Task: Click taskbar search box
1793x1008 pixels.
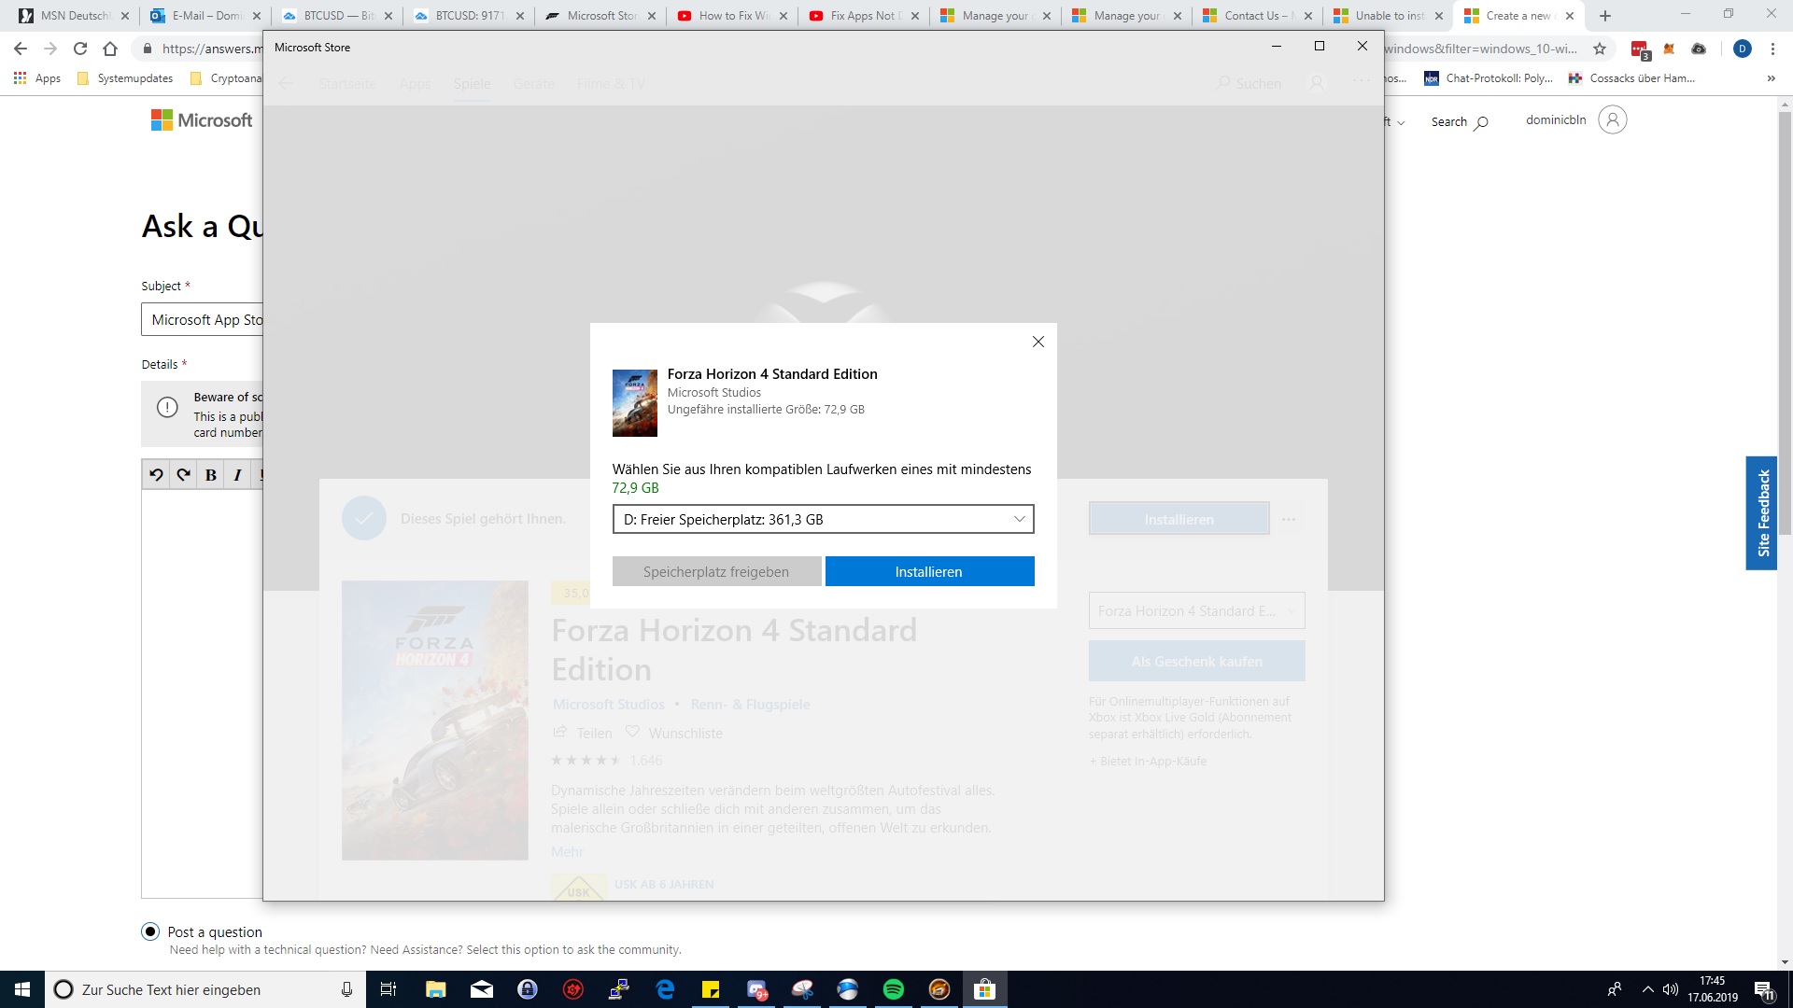Action: pos(205,989)
